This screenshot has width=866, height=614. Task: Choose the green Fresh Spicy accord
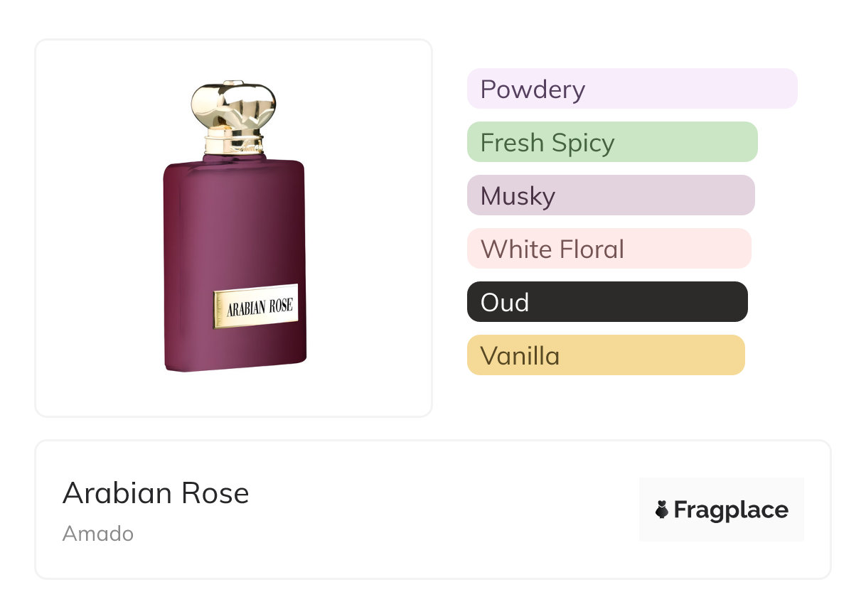[x=611, y=142]
